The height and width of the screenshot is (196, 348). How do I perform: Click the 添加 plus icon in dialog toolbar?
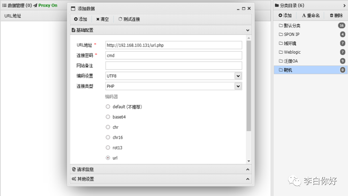pos(76,19)
